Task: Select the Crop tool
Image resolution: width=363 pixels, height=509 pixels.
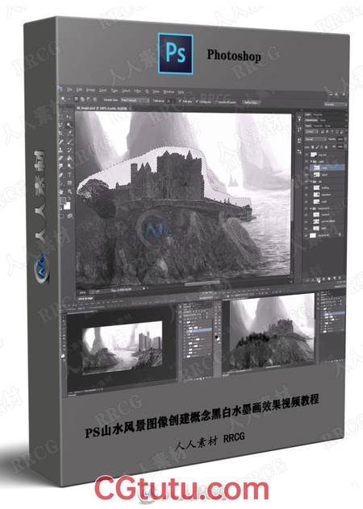Action: [60, 132]
